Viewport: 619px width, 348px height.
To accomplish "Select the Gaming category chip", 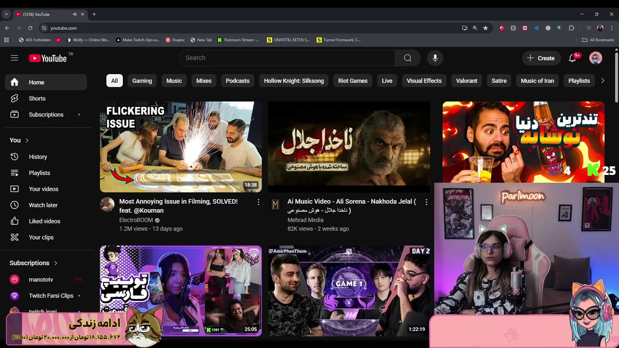I will (x=142, y=81).
